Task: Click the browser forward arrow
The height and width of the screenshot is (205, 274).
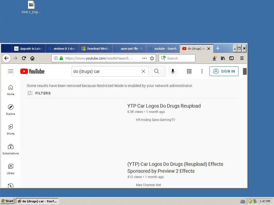Action: coord(15,58)
